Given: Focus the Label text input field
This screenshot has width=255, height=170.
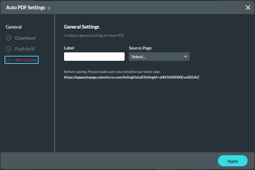Looking at the screenshot, I should (94, 57).
